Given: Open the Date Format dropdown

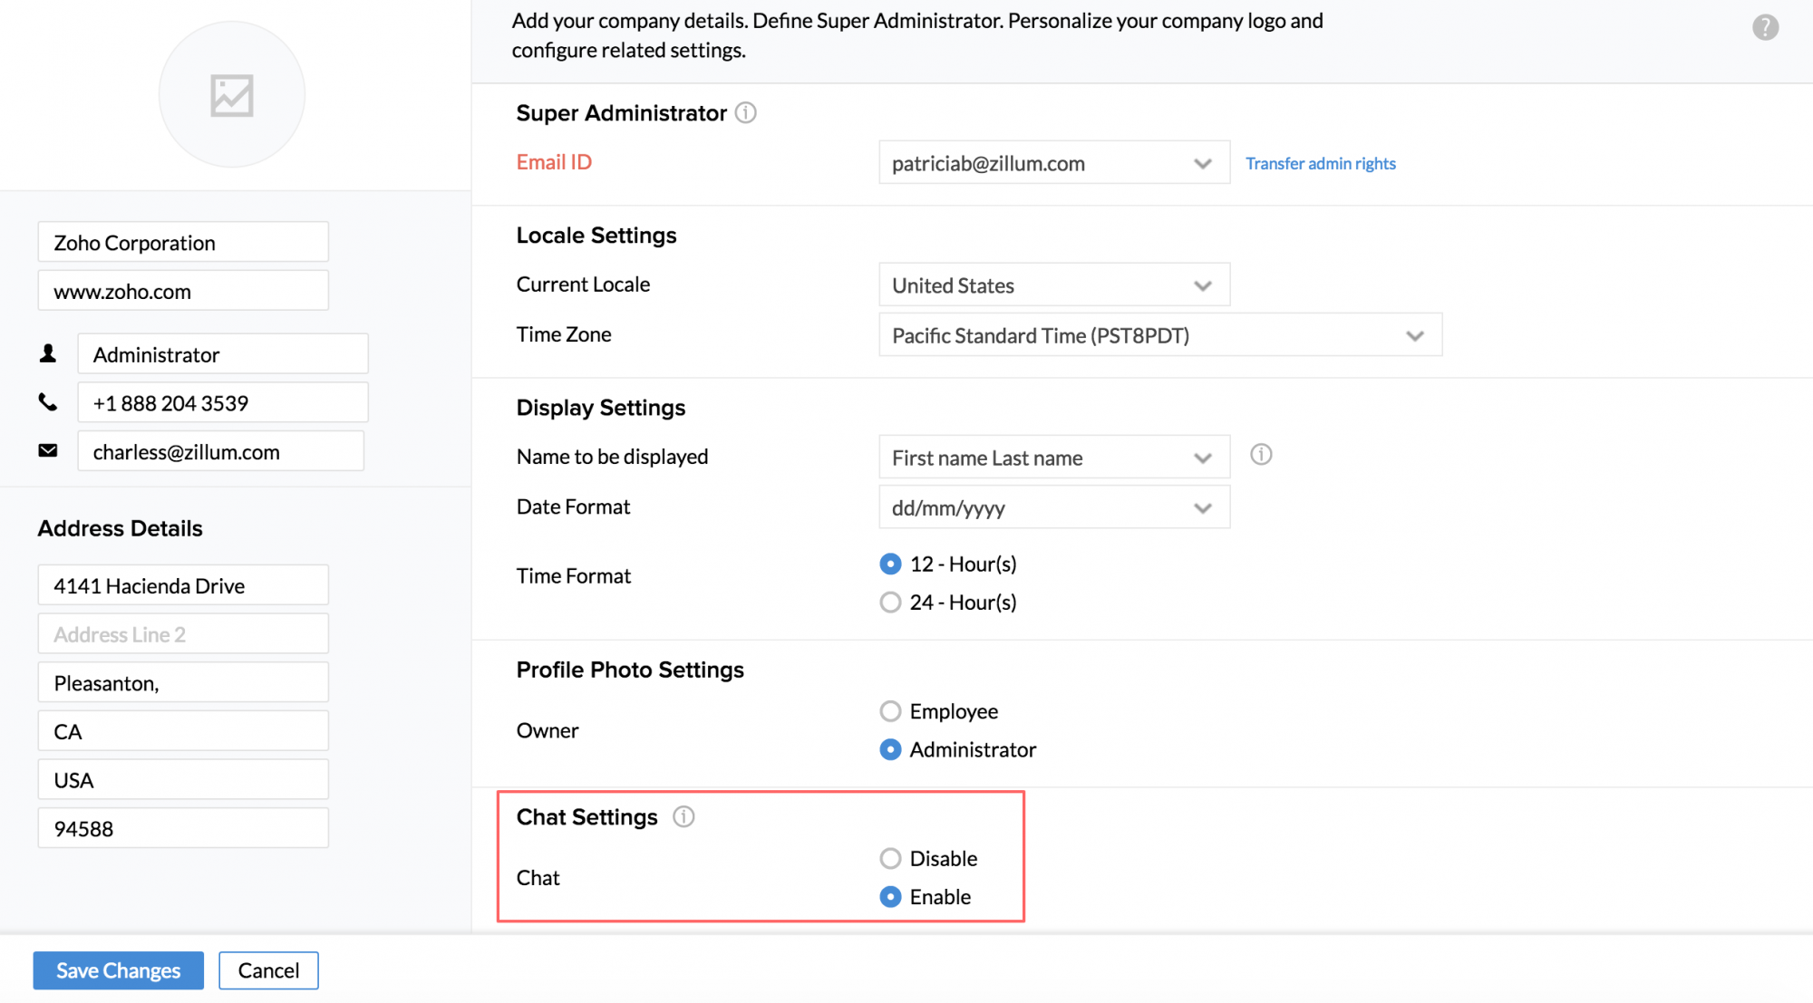Looking at the screenshot, I should click(x=1053, y=507).
